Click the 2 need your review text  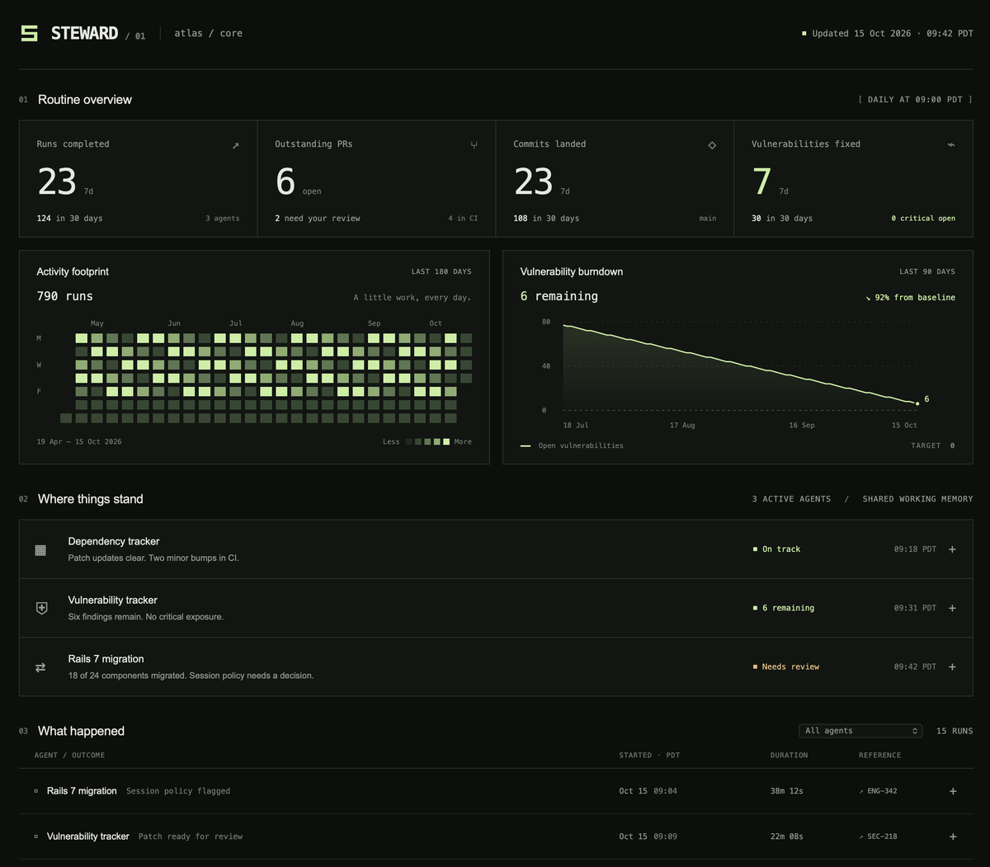(x=318, y=219)
